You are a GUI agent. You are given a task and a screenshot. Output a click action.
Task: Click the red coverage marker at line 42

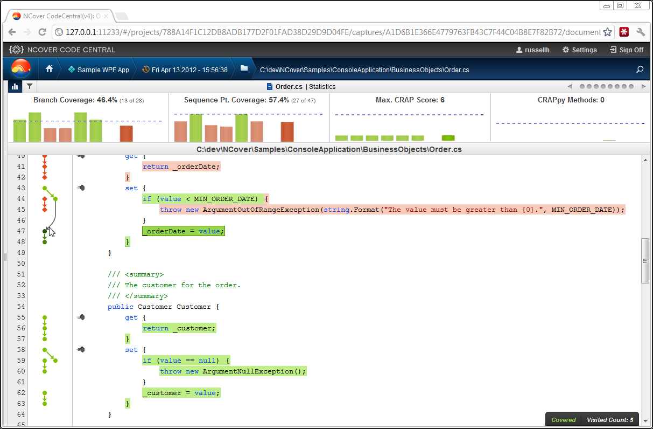45,177
